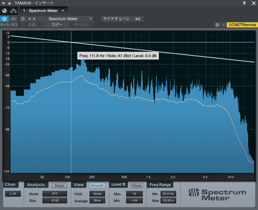258x210 pixels.
Task: Disable the Smooth view toggle
Action: 97,185
